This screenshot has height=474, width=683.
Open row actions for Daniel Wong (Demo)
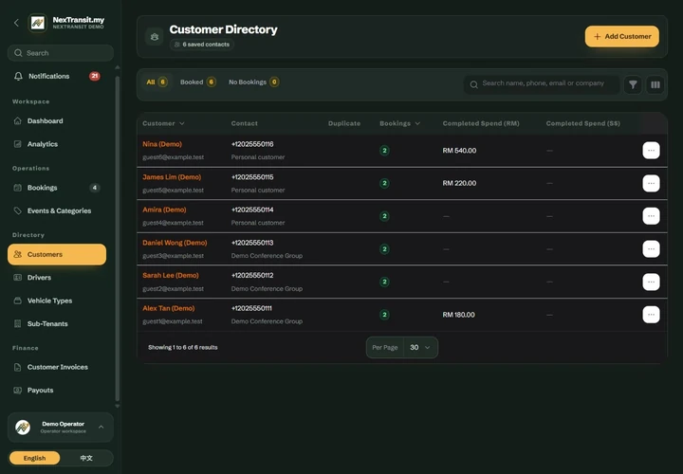click(x=651, y=249)
